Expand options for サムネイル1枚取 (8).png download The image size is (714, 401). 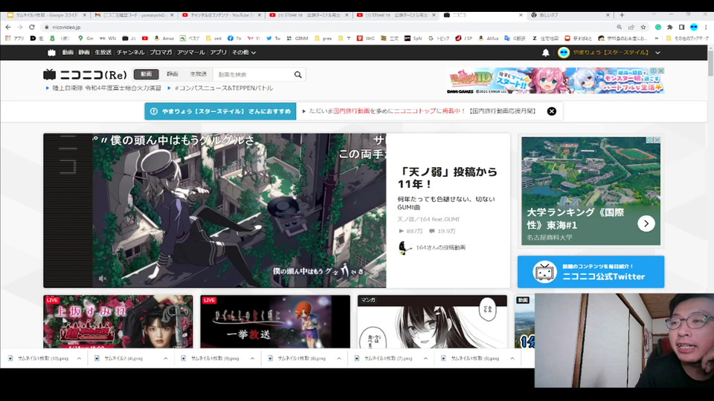click(x=339, y=359)
